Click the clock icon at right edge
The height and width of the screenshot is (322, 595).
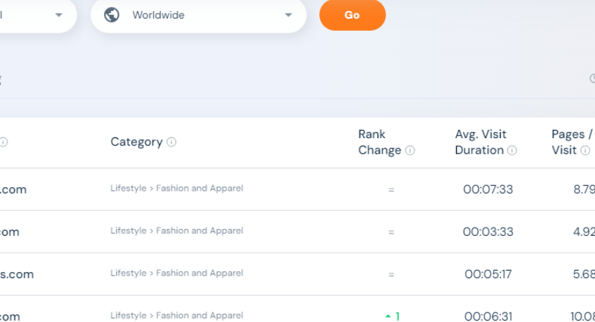pyautogui.click(x=592, y=79)
